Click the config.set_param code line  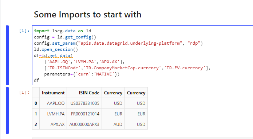coord(118,43)
